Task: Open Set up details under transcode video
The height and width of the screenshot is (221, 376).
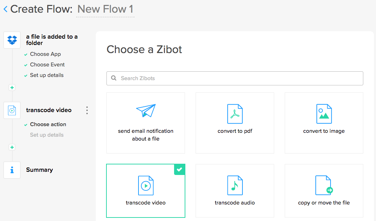Action: pos(47,135)
